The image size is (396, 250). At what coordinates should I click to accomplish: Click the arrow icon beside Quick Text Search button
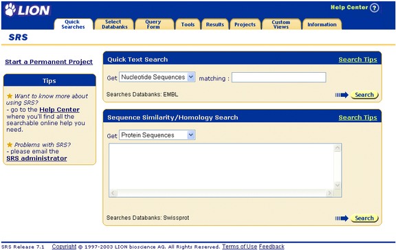[x=342, y=95]
